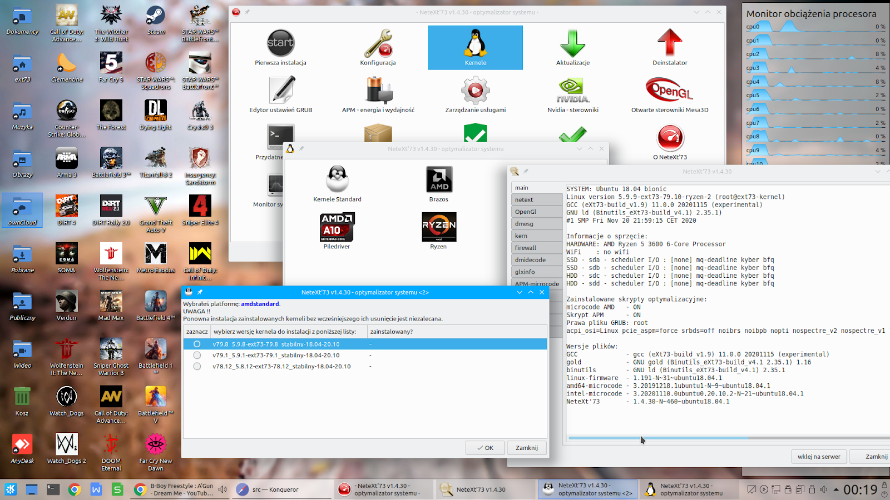Open terminal from the taskbar
The image size is (890, 500).
click(x=53, y=489)
